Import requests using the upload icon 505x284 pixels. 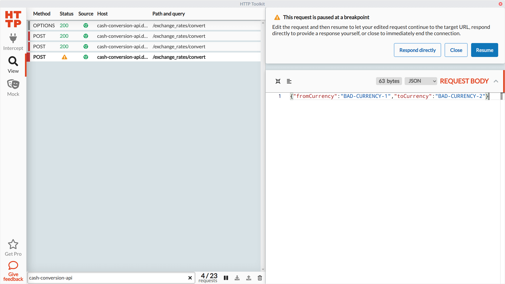click(x=249, y=278)
